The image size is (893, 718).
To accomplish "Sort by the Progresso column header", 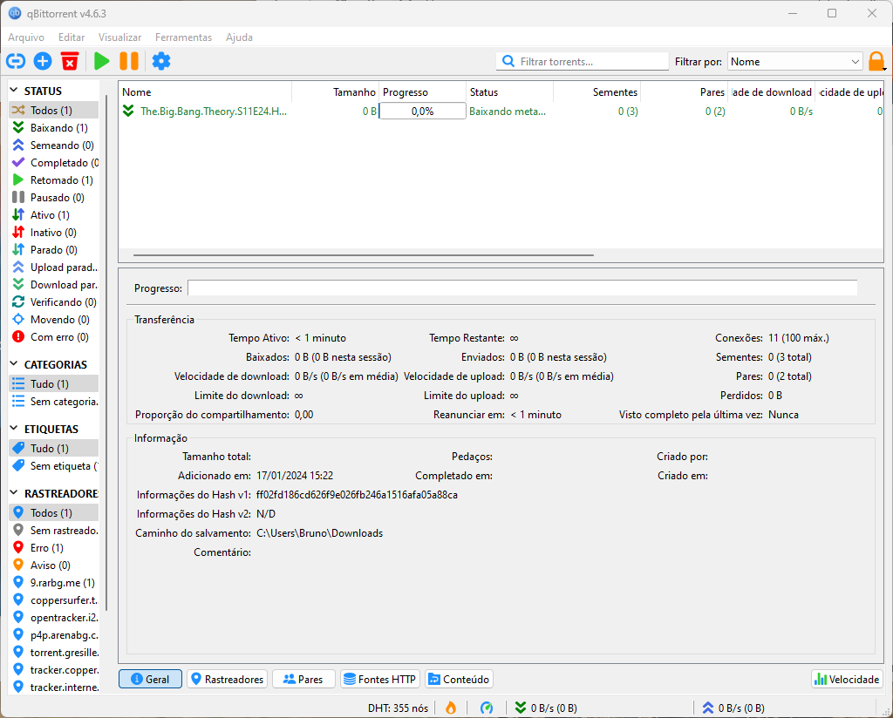I will pos(423,92).
